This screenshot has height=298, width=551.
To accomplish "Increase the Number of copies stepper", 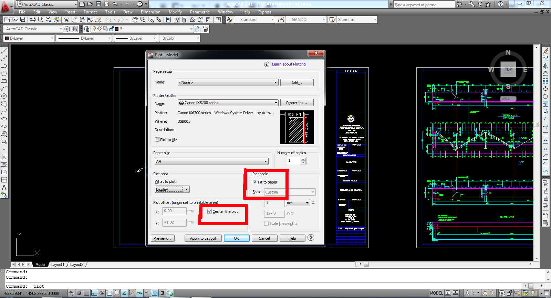I will point(303,159).
